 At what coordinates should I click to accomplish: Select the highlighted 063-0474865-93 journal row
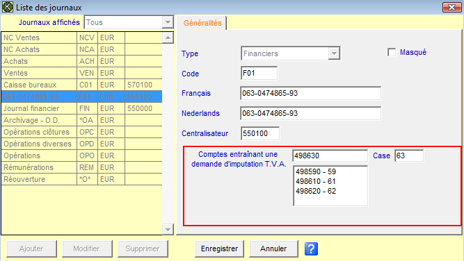[x=81, y=96]
